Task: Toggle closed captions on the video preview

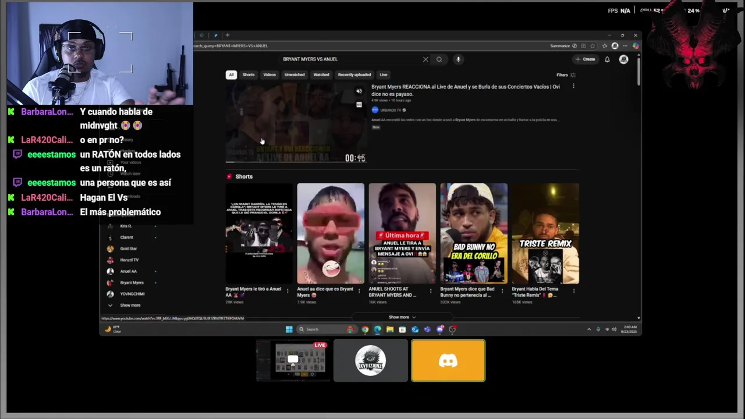Action: 359,105
